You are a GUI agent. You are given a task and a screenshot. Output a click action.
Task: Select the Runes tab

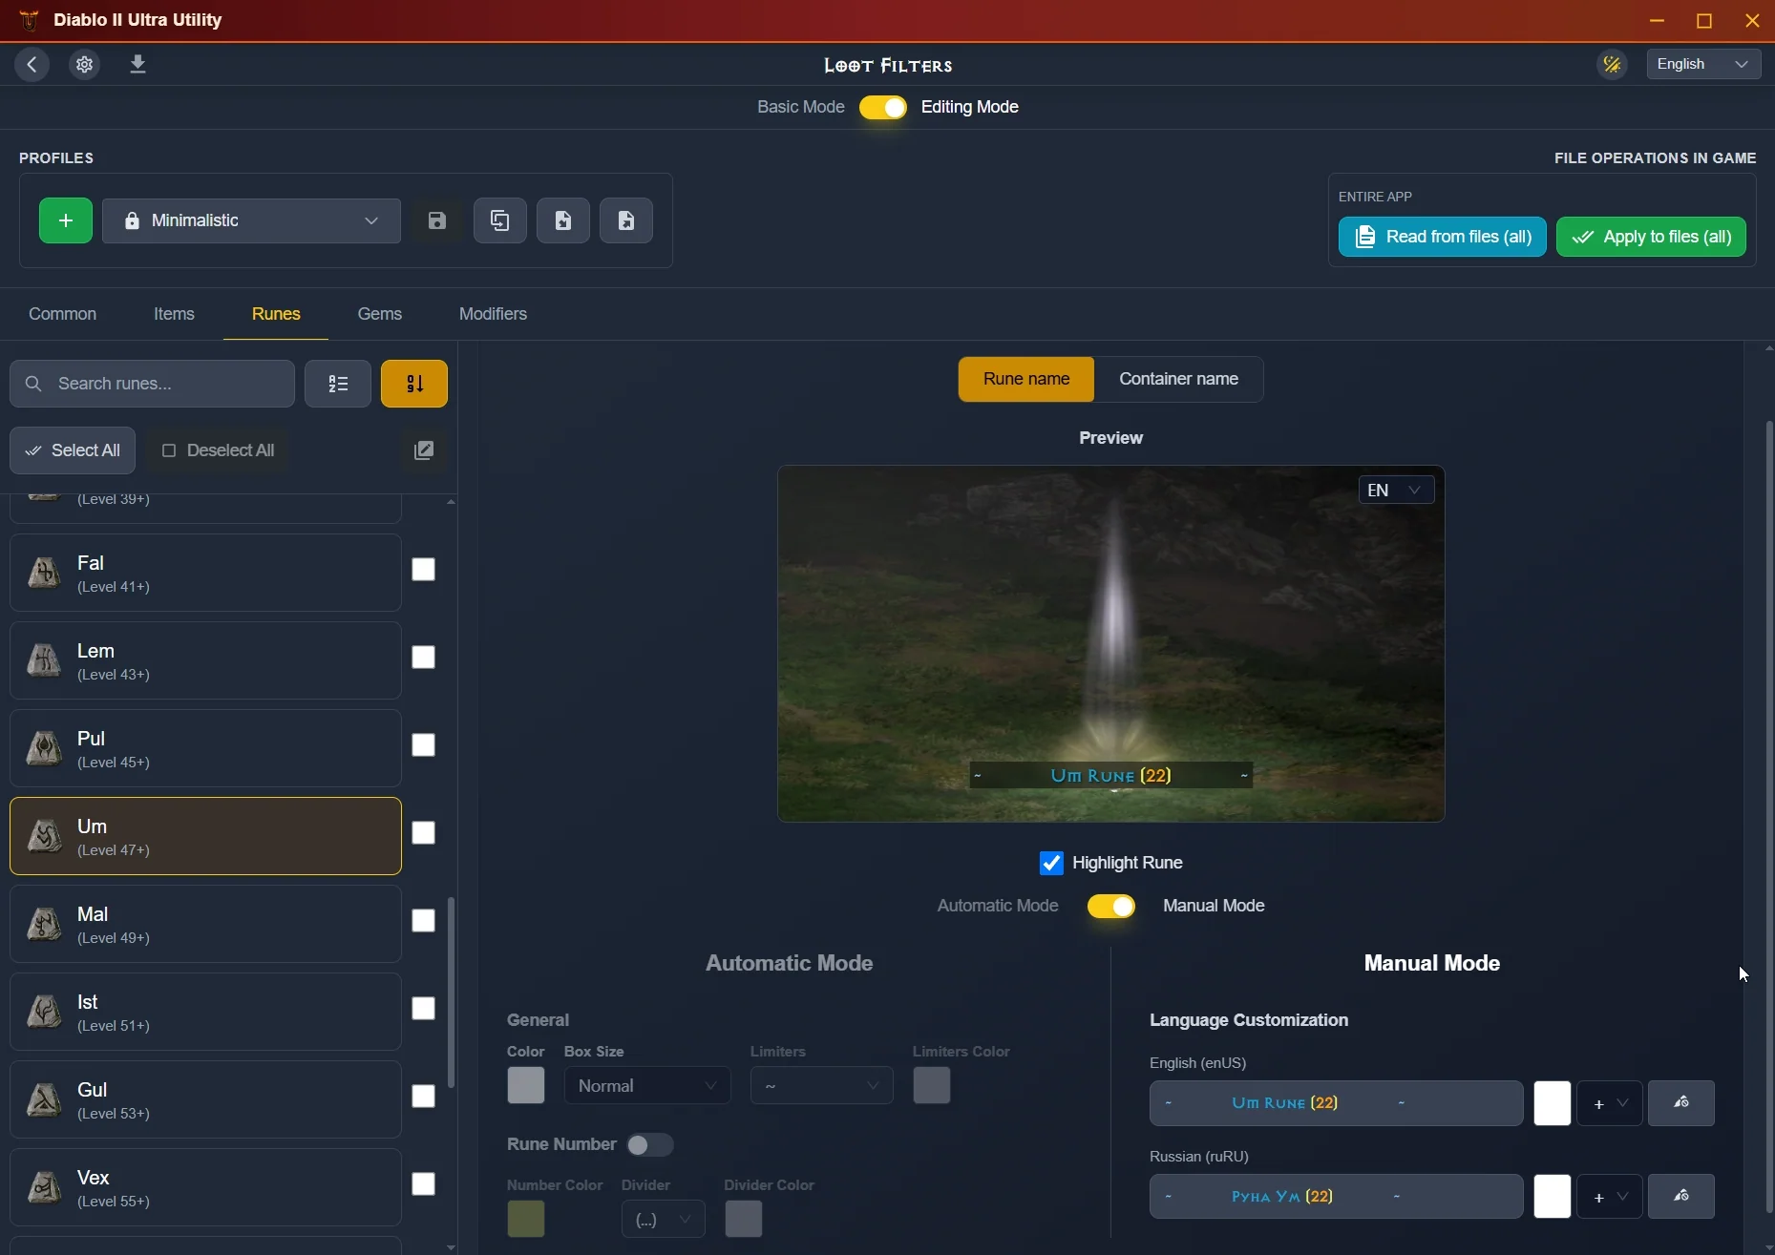(276, 314)
